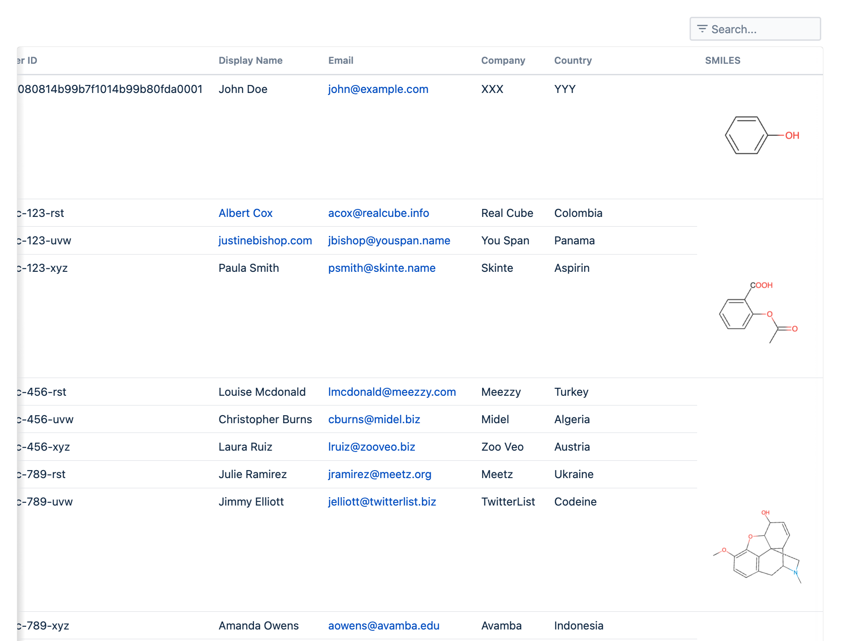Click the filter icon in search box
Screen dimensions: 842x641
point(702,29)
